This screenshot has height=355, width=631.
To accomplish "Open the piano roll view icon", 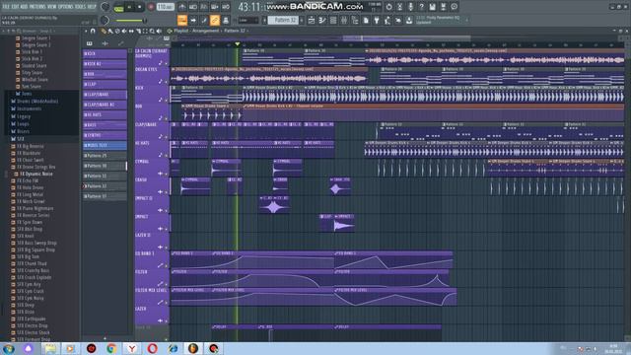I will [x=322, y=20].
